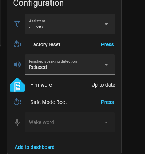Click the Factory reset restart-alert icon
The width and height of the screenshot is (145, 154).
coord(17,44)
